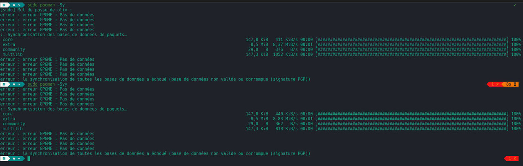Click the 'multilib' label in the 1052 KiB/s row

point(13,54)
